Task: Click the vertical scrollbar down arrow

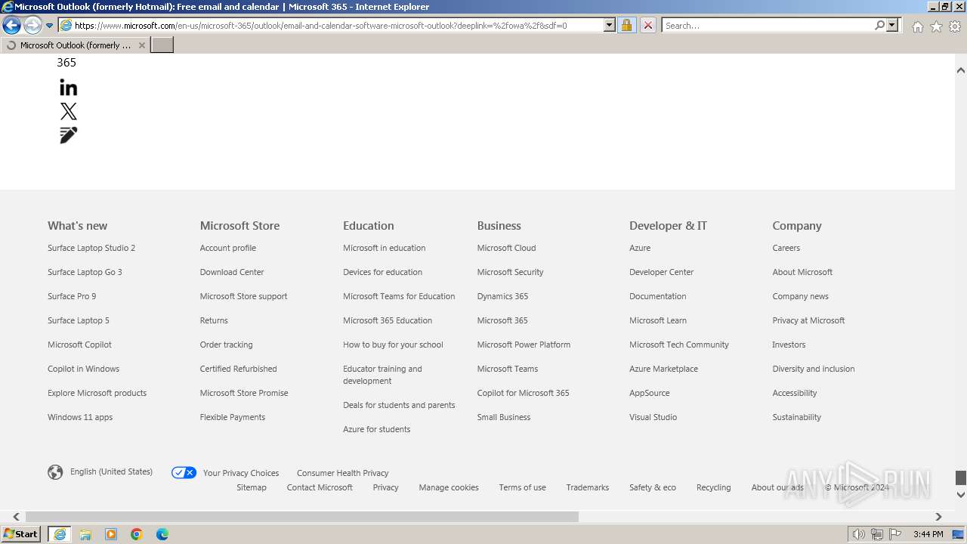Action: [961, 495]
